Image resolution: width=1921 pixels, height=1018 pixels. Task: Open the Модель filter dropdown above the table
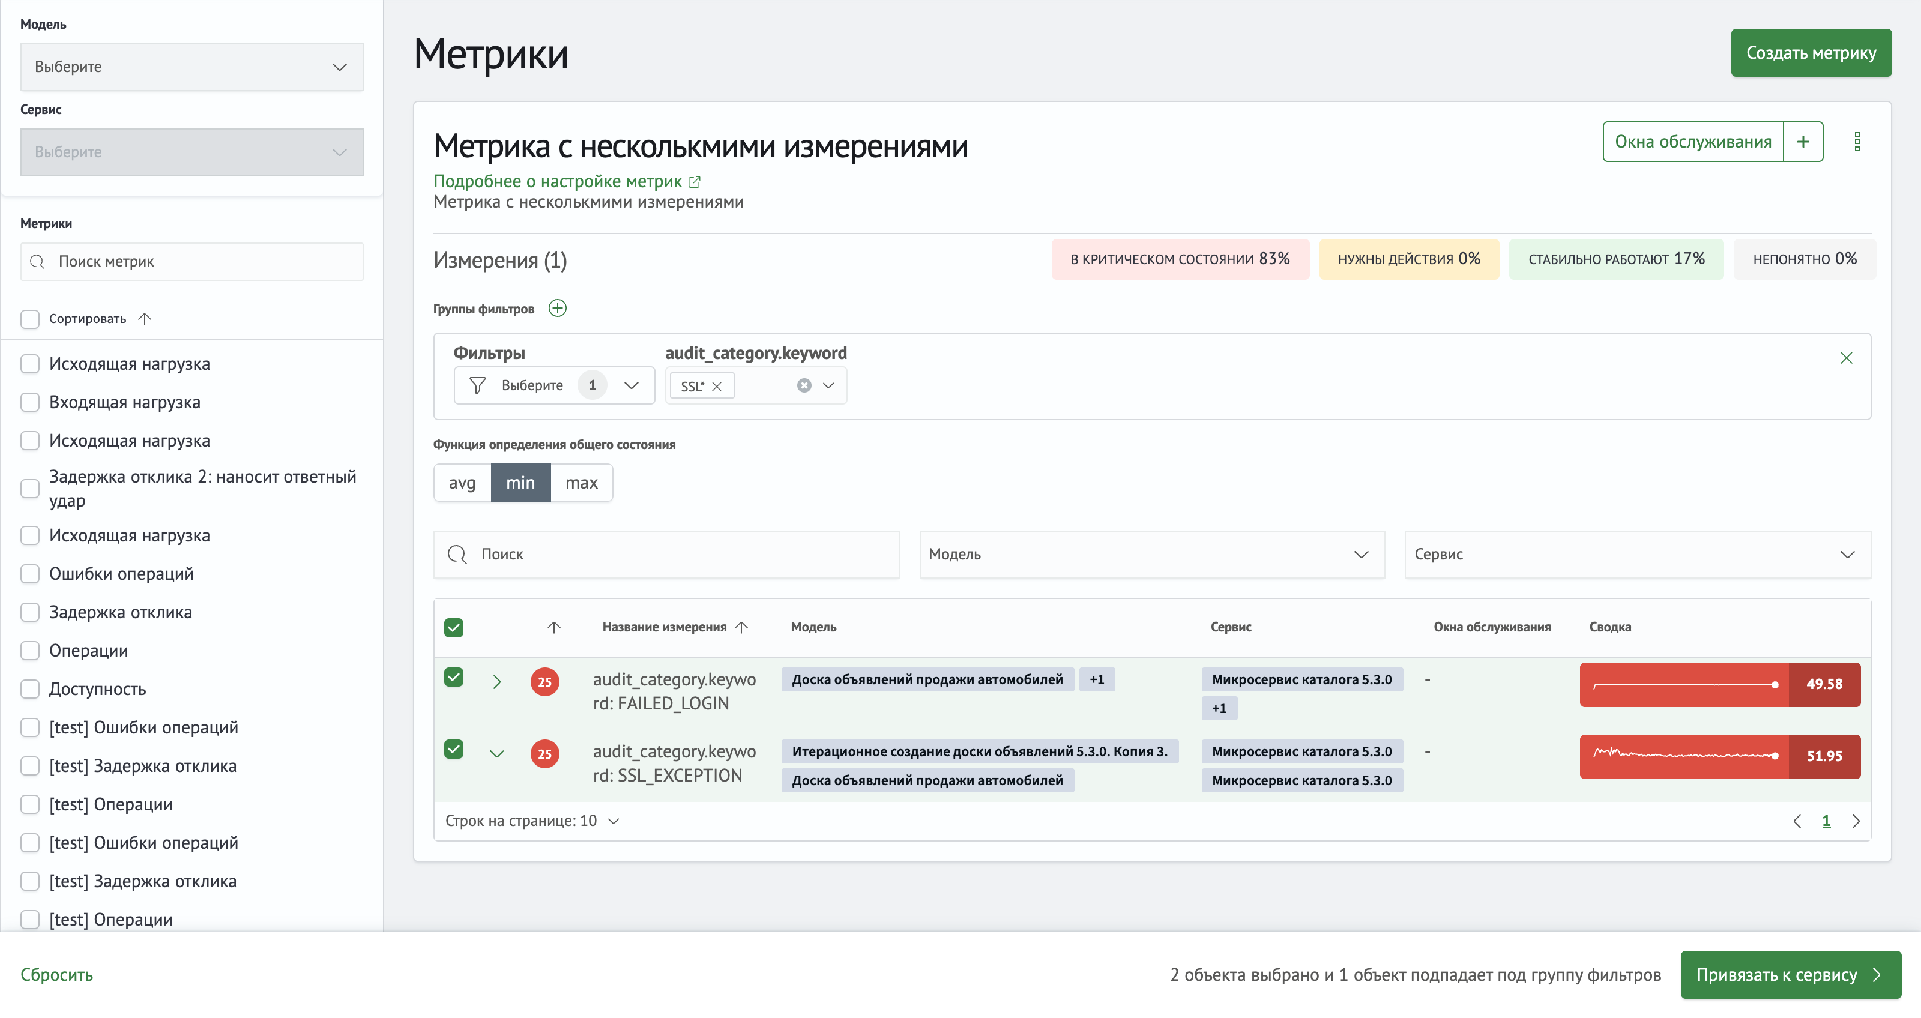click(x=1151, y=554)
